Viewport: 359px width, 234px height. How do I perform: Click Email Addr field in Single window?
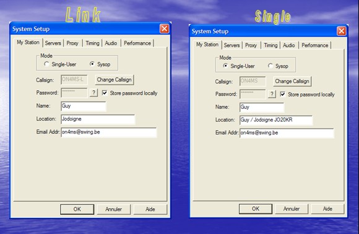click(x=287, y=133)
